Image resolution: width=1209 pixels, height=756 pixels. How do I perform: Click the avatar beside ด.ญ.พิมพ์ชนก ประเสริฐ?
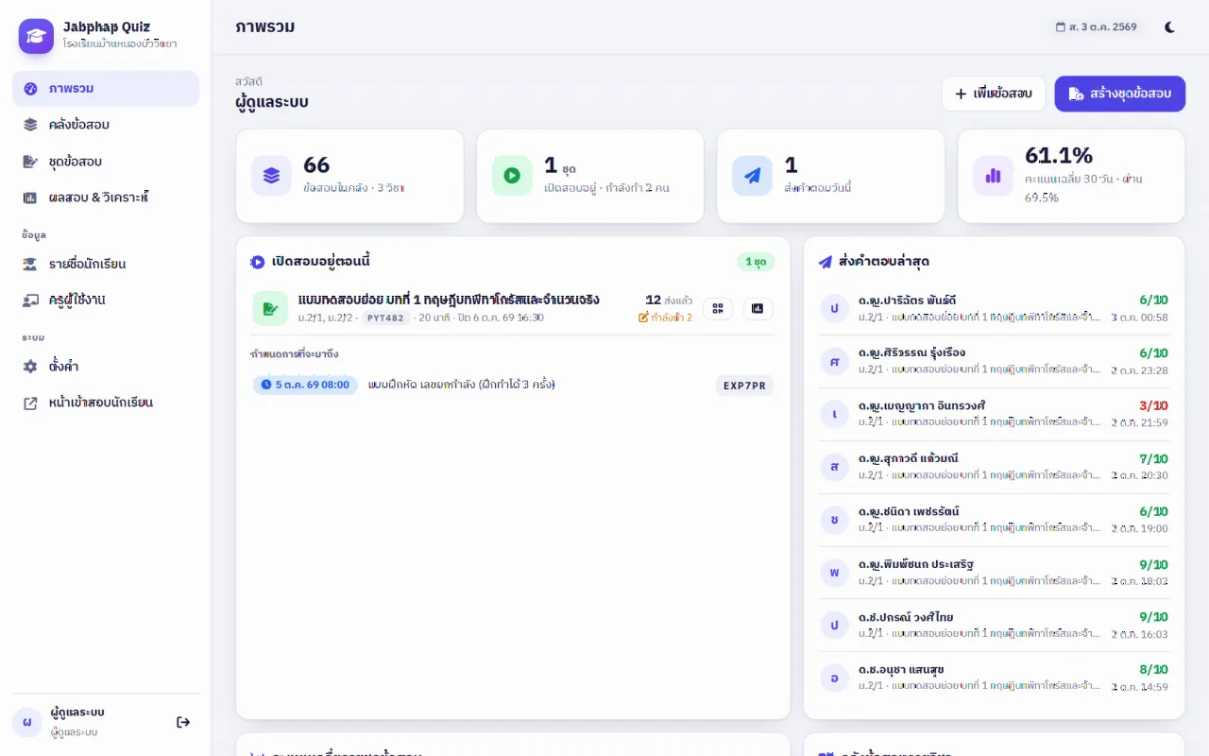click(834, 573)
